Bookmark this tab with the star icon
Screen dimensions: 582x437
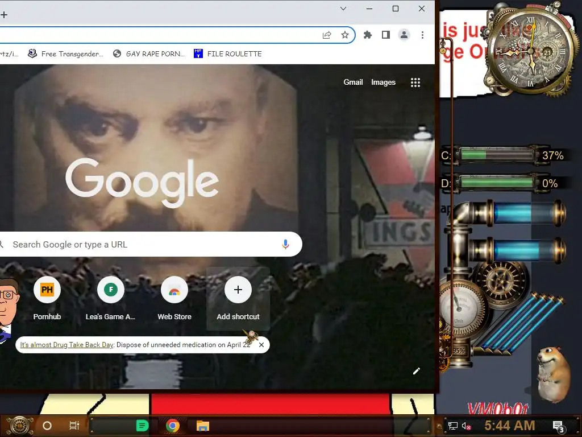click(345, 35)
